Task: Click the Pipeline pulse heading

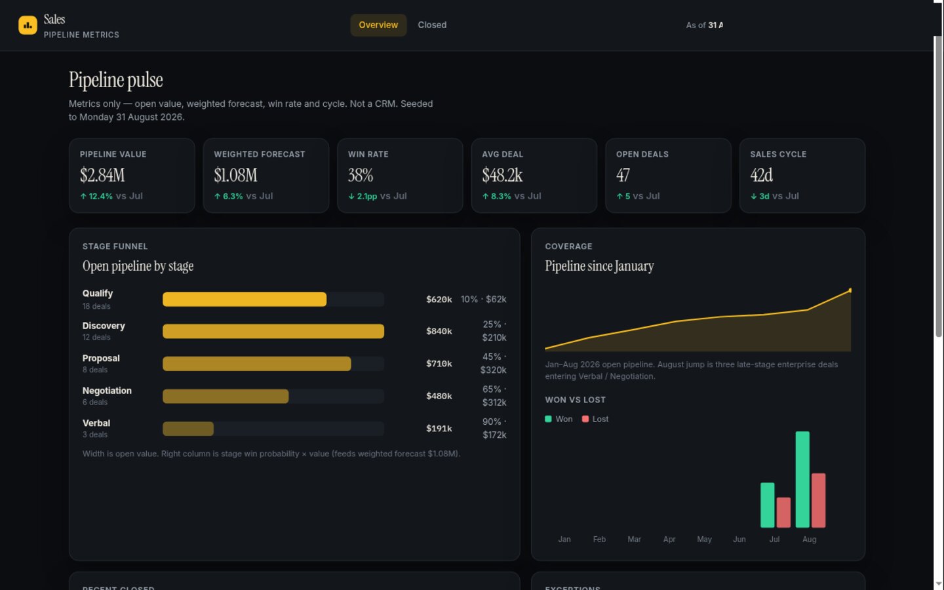Action: pos(116,80)
